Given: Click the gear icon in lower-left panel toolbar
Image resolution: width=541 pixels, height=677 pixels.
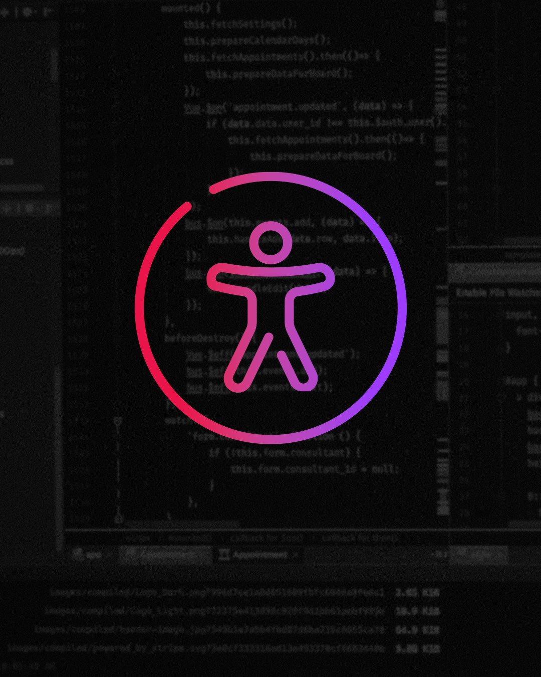Looking at the screenshot, I should (29, 208).
